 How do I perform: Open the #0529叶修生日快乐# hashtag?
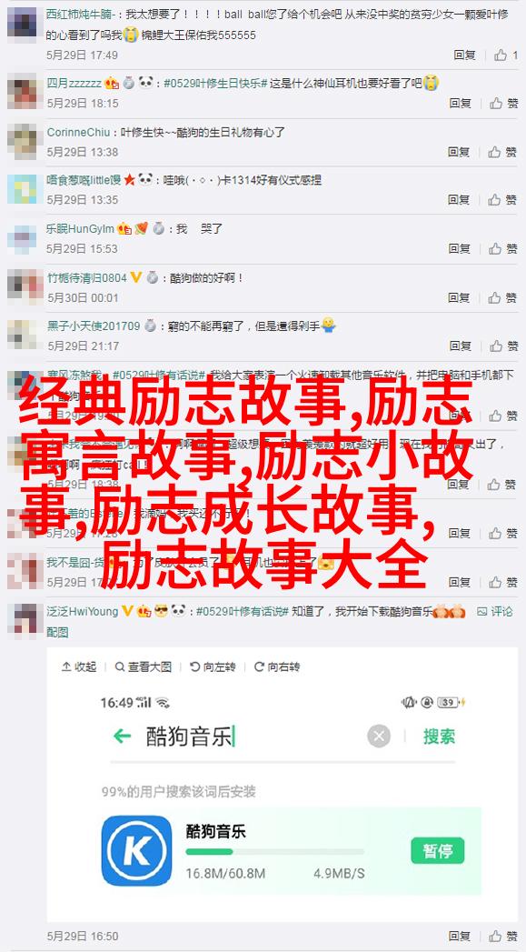[215, 83]
